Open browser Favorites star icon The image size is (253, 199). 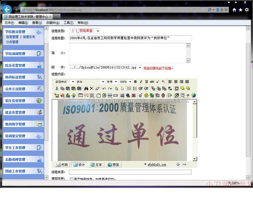[241, 10]
